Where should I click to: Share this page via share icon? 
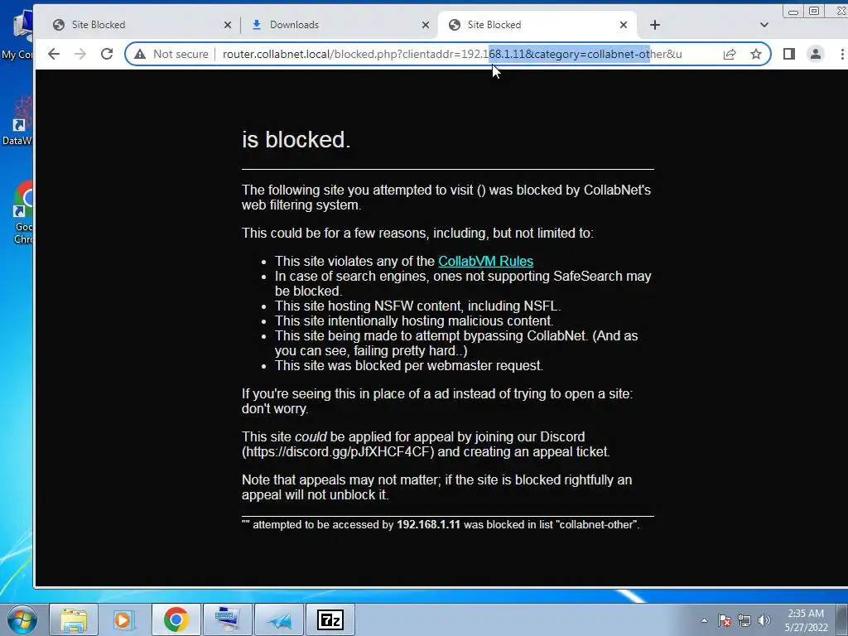[x=730, y=54]
